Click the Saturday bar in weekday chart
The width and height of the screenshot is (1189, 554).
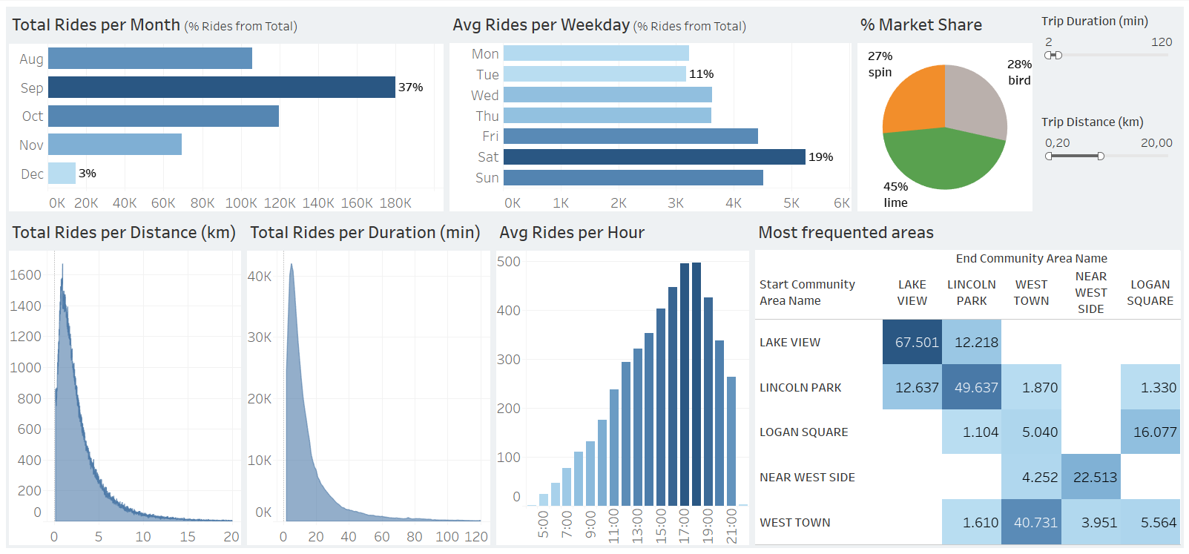[x=653, y=157]
